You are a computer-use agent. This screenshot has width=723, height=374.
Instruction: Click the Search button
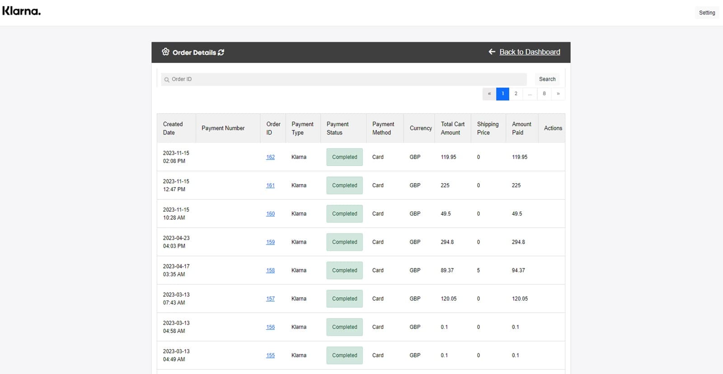point(547,79)
